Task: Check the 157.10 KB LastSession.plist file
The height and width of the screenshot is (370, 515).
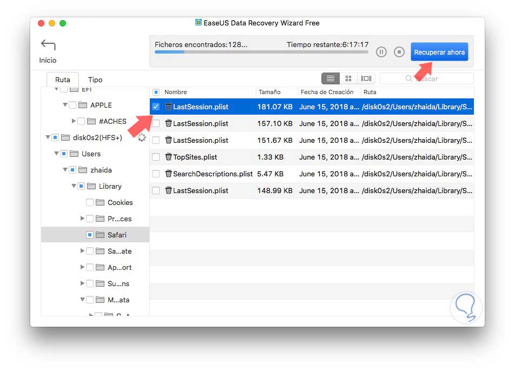Action: (x=156, y=123)
